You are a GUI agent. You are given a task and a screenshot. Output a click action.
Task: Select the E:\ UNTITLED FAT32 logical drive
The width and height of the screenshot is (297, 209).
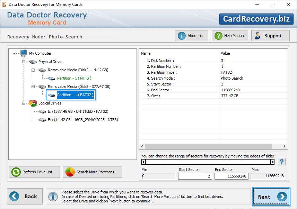(78, 111)
